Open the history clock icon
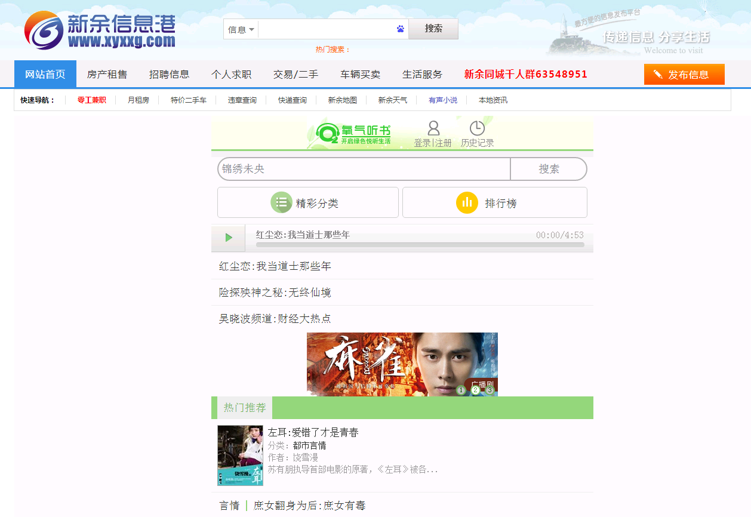751x517 pixels. coord(477,128)
